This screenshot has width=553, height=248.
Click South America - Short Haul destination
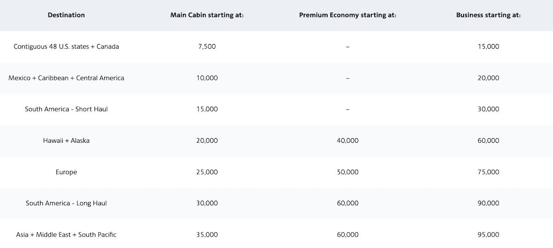[x=66, y=109]
